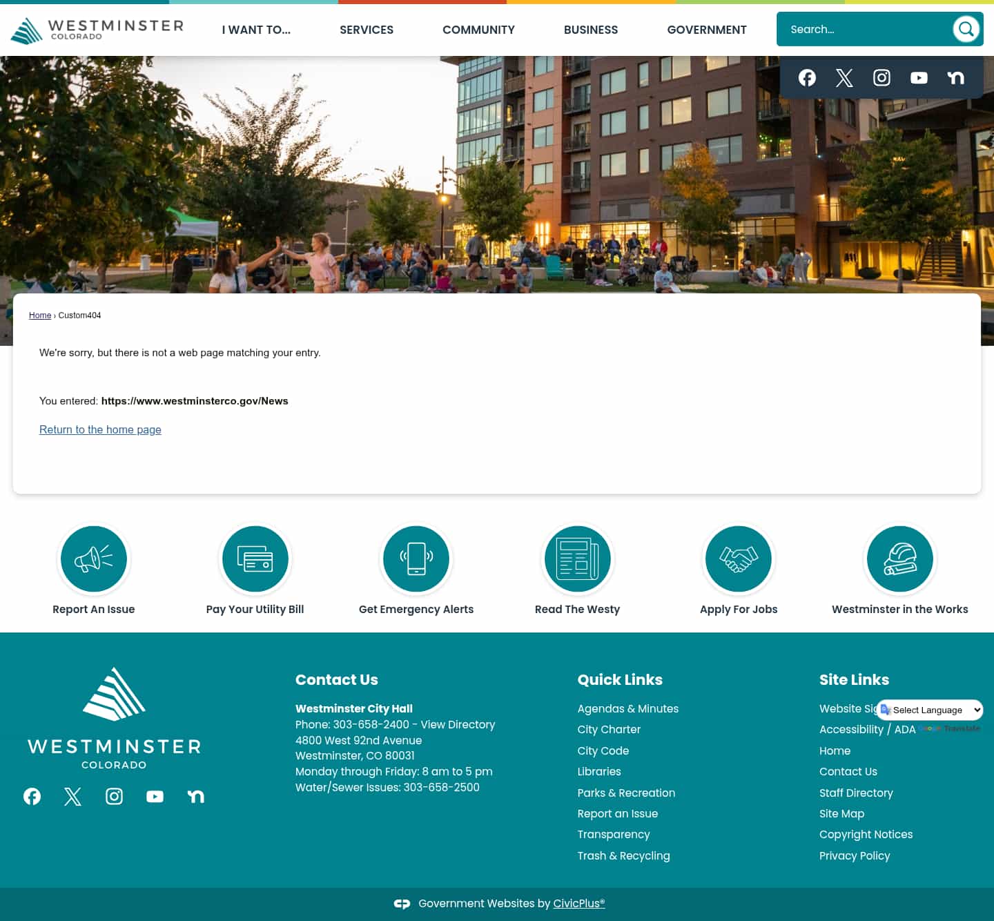Select the Get Emergency Alerts phone icon
Screen dimensions: 994x921
pyautogui.click(x=416, y=559)
